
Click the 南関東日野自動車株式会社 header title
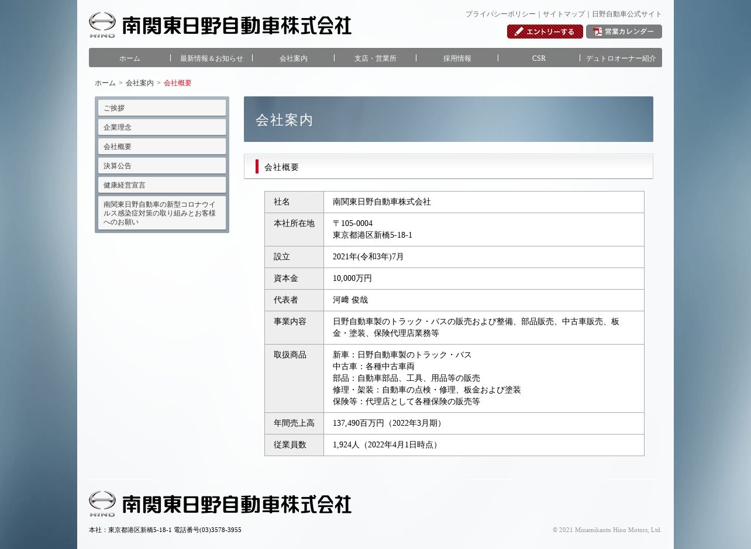coord(237,25)
